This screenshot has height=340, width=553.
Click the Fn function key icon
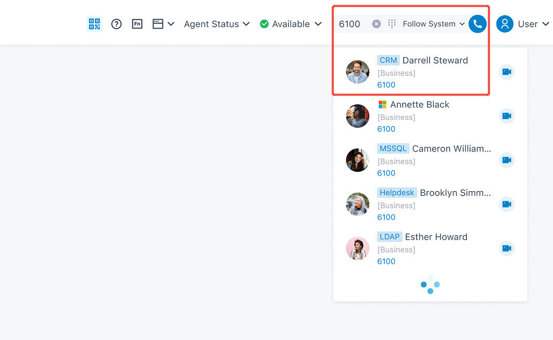click(137, 24)
